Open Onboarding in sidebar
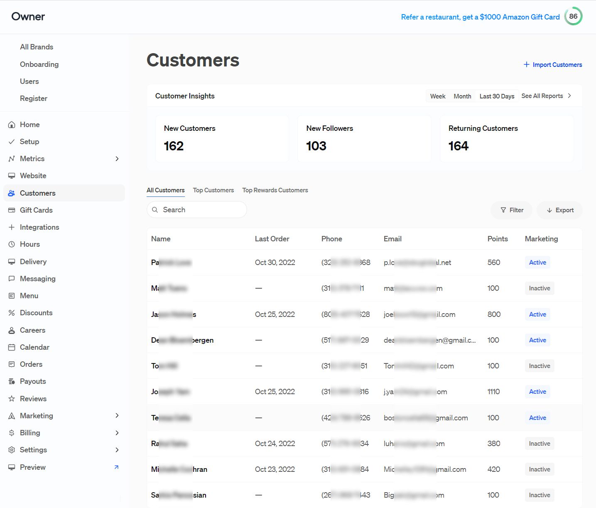The width and height of the screenshot is (596, 508). click(39, 64)
